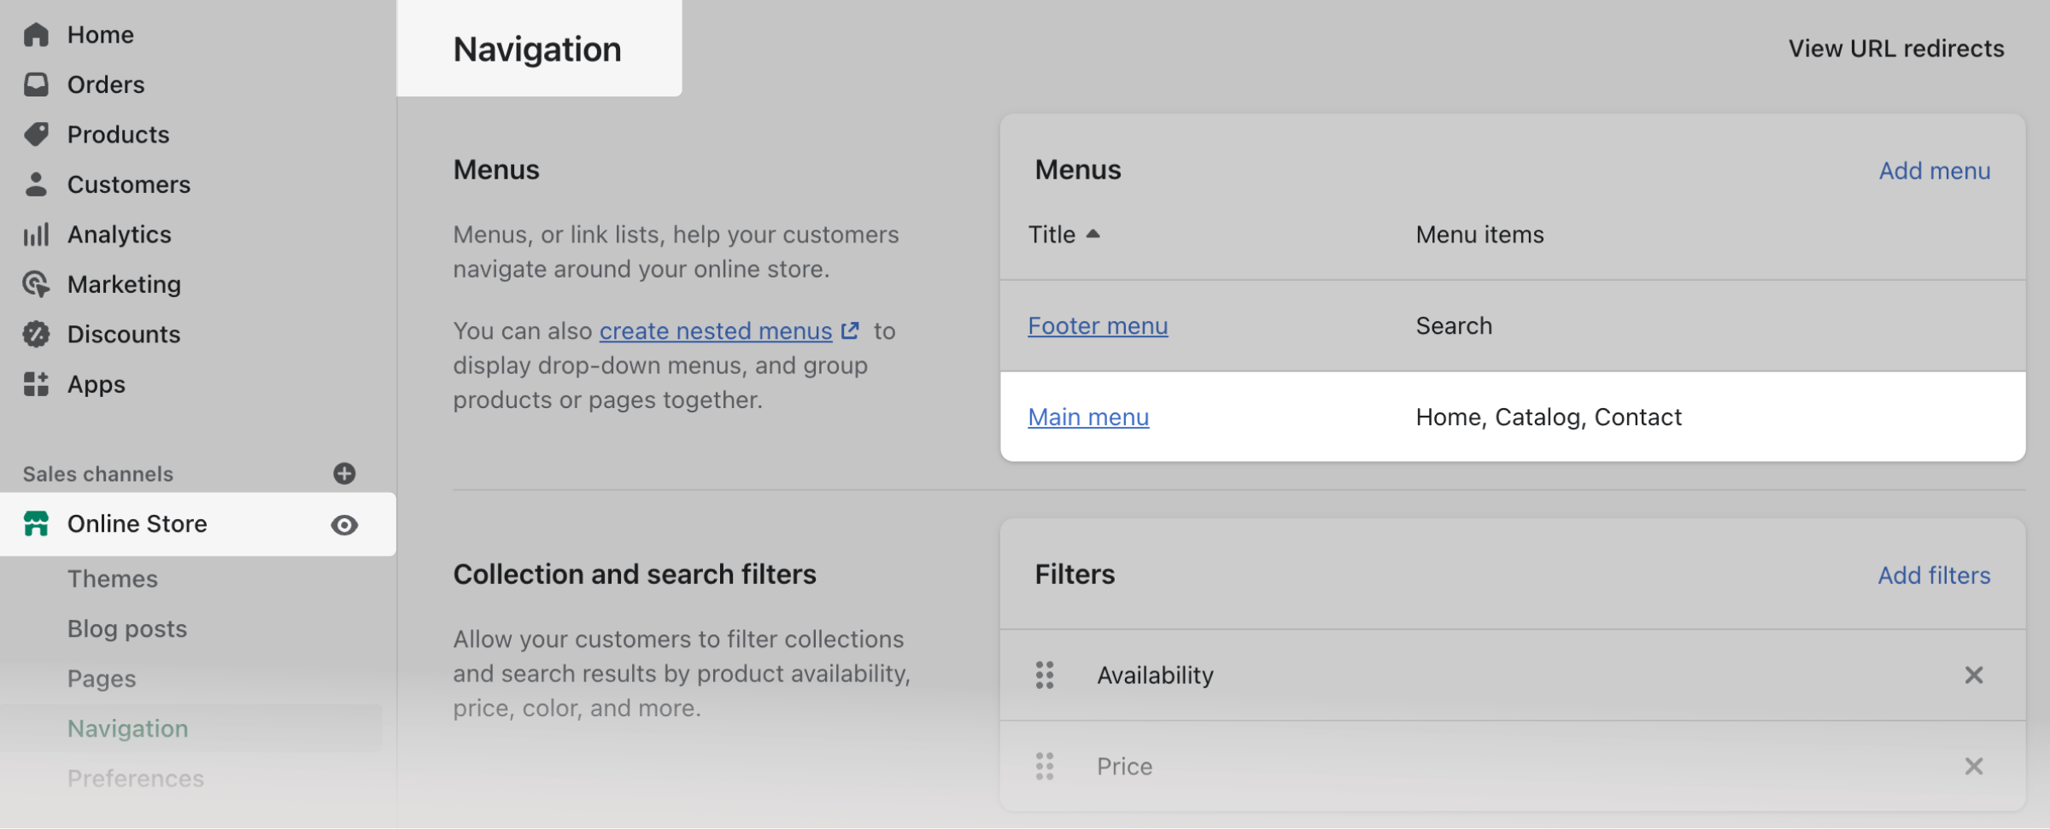Open Analytics section

(x=120, y=234)
